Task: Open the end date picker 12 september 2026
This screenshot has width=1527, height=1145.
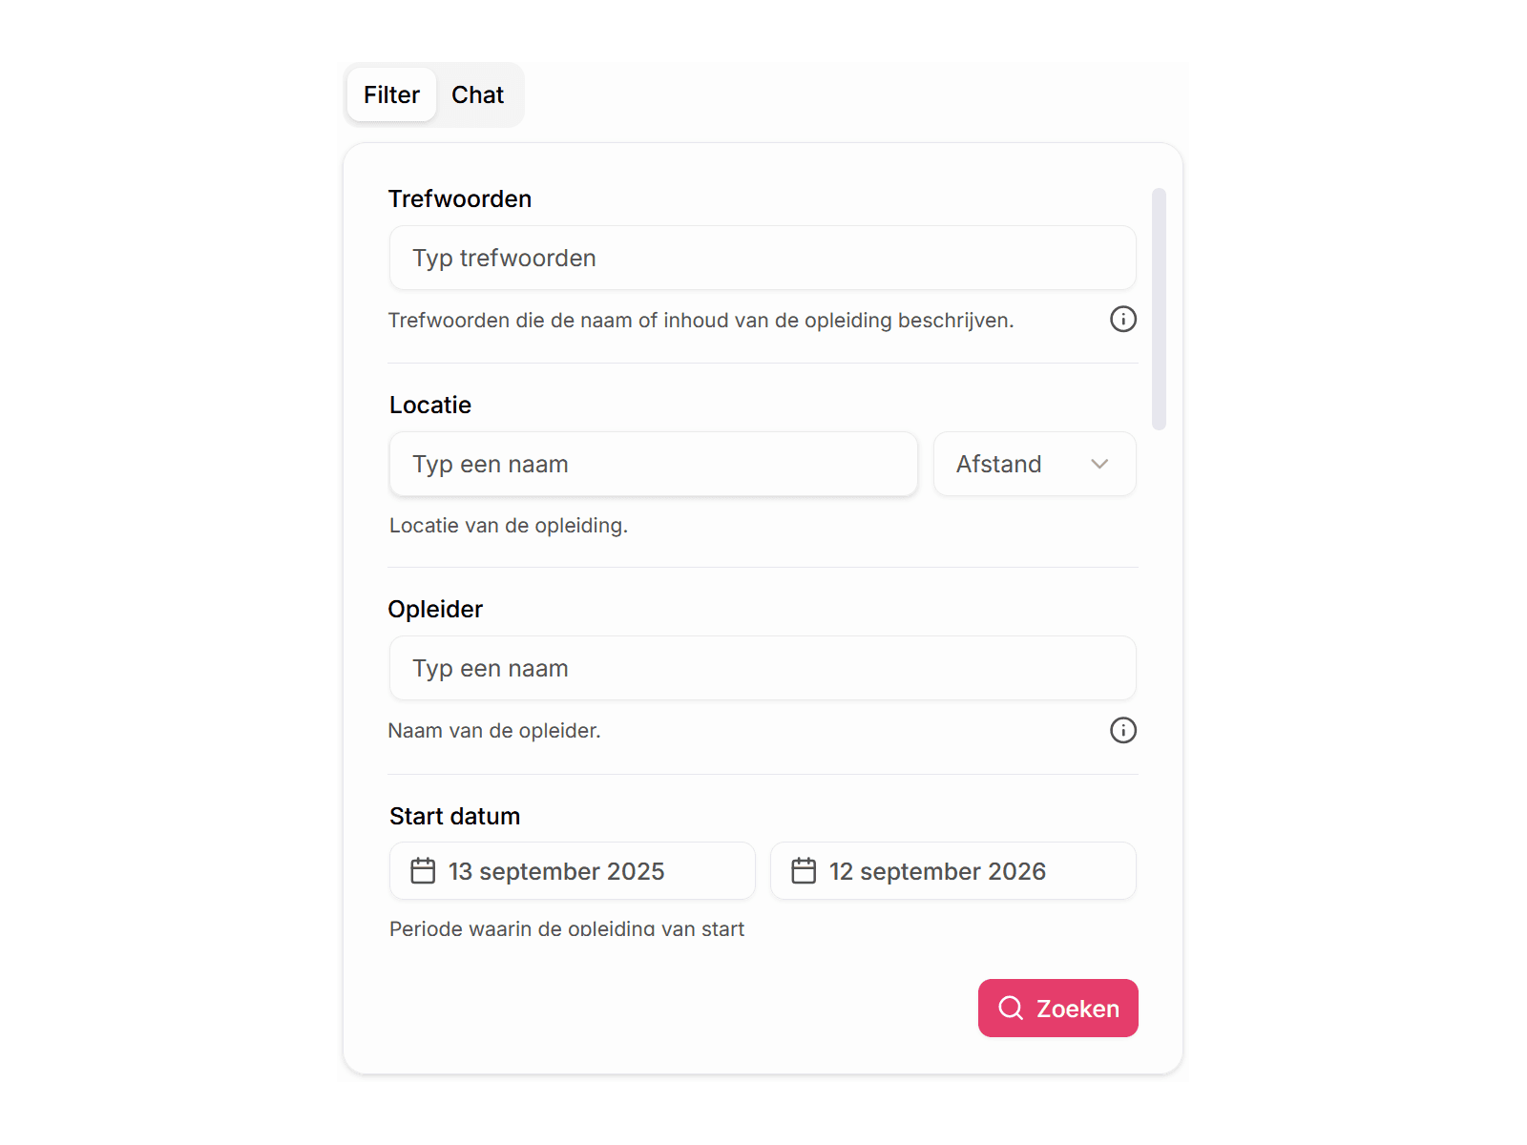Action: [x=952, y=871]
